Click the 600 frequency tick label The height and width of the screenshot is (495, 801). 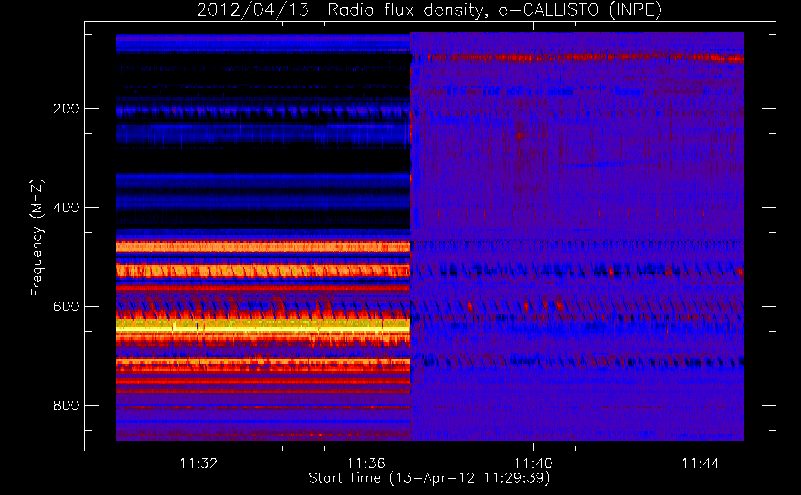[x=66, y=307]
